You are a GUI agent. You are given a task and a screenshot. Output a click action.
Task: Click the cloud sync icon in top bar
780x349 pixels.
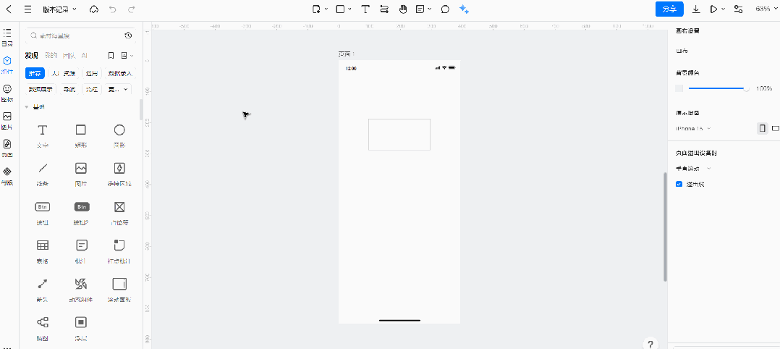point(93,9)
